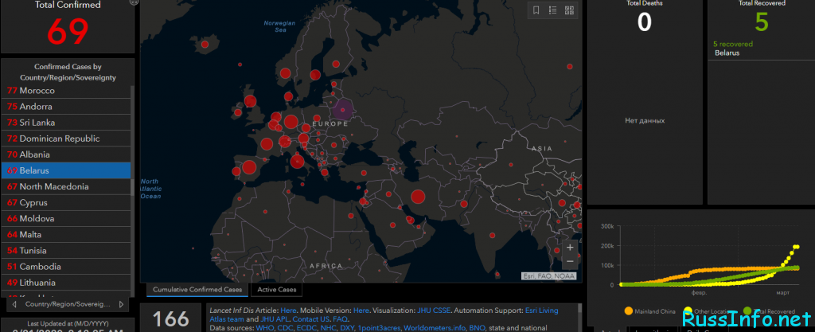The image size is (815, 332).
Task: Select North Macedonia in the country list
Action: [x=66, y=186]
